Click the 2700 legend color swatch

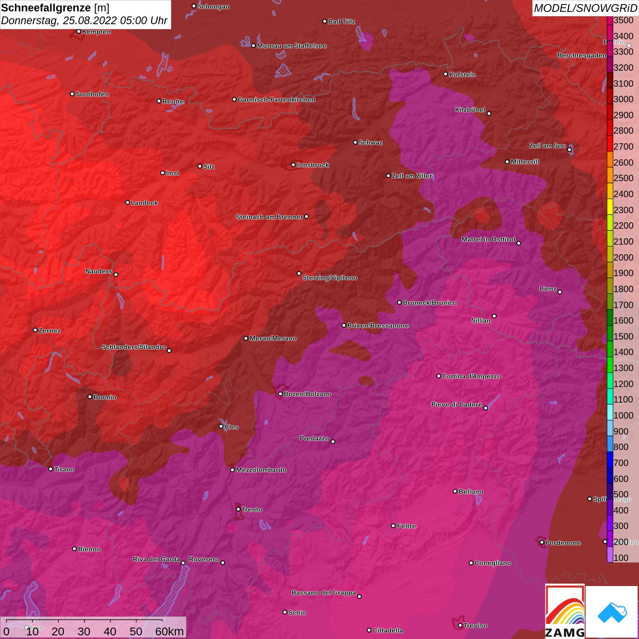pyautogui.click(x=610, y=144)
